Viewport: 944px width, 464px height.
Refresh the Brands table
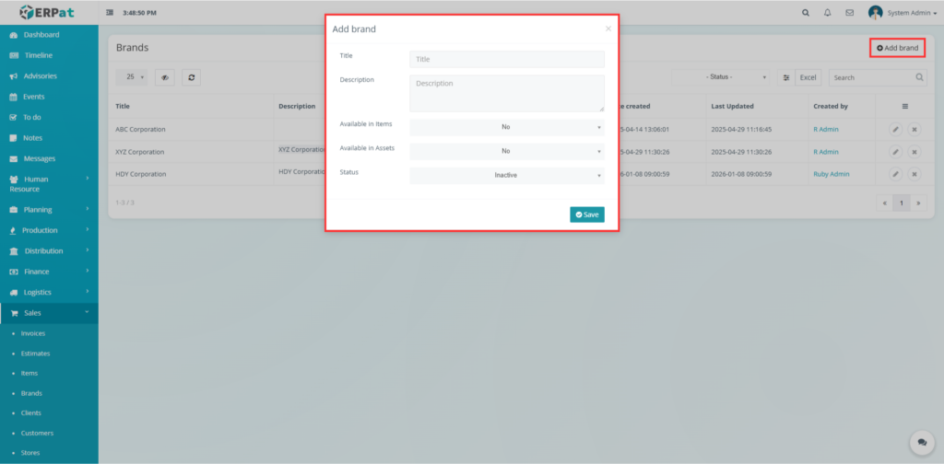click(191, 77)
